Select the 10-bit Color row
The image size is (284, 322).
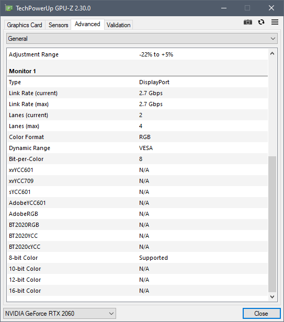138,269
